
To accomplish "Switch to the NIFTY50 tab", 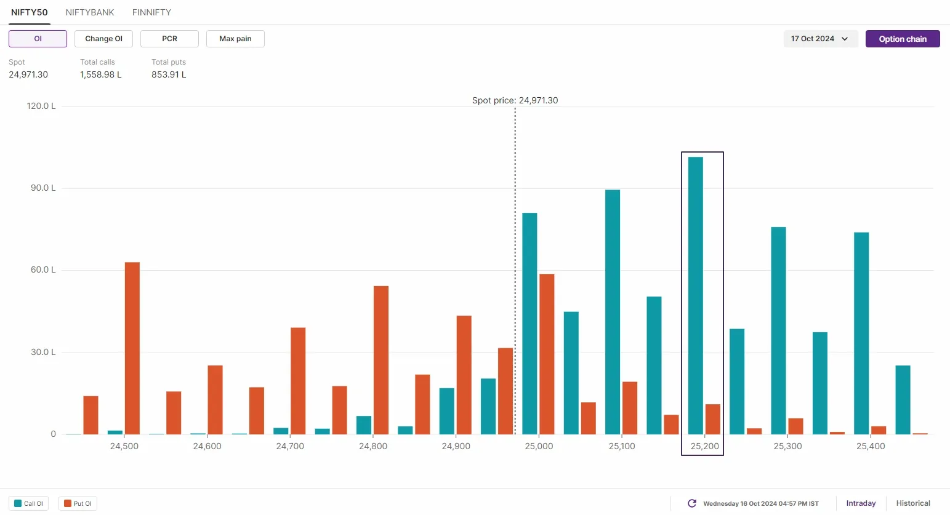I will (30, 12).
